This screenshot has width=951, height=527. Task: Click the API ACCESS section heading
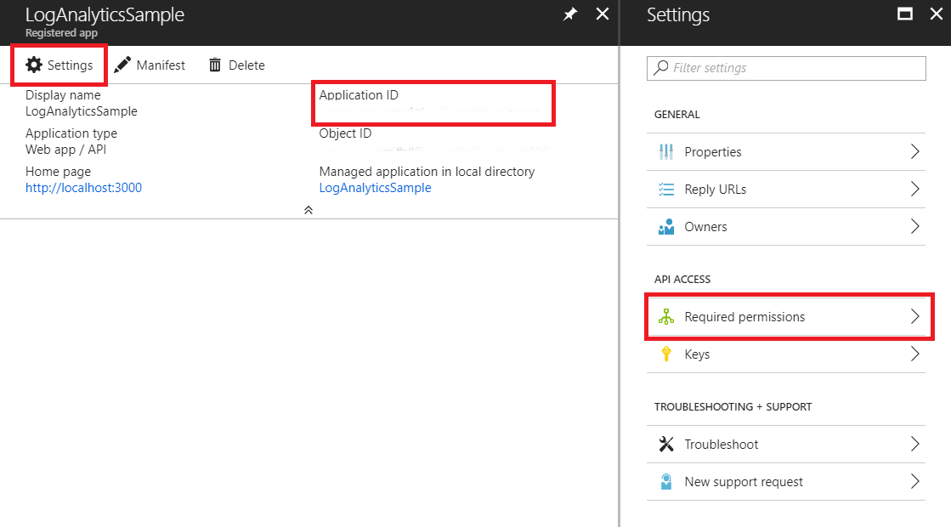pos(682,280)
